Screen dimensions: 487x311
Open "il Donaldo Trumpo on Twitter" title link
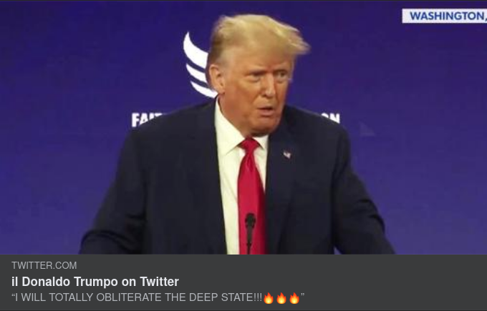pyautogui.click(x=95, y=282)
